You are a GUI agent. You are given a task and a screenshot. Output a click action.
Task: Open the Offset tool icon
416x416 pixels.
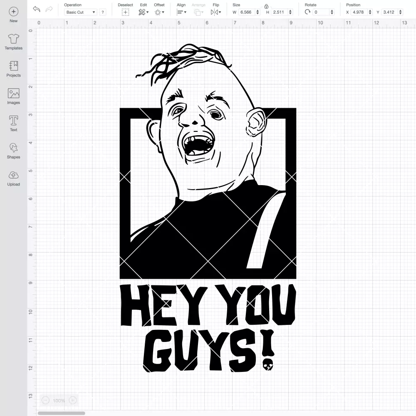pyautogui.click(x=158, y=12)
